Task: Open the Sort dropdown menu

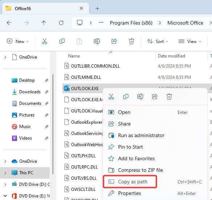Action: (x=158, y=41)
